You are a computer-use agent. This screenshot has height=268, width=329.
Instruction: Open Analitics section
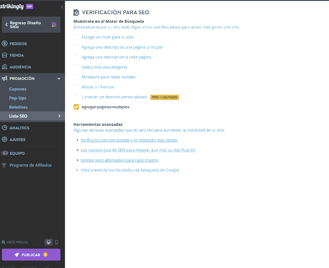19,128
